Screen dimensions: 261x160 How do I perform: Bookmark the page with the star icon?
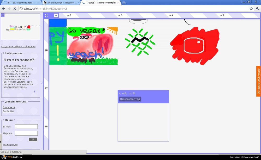click(251, 9)
